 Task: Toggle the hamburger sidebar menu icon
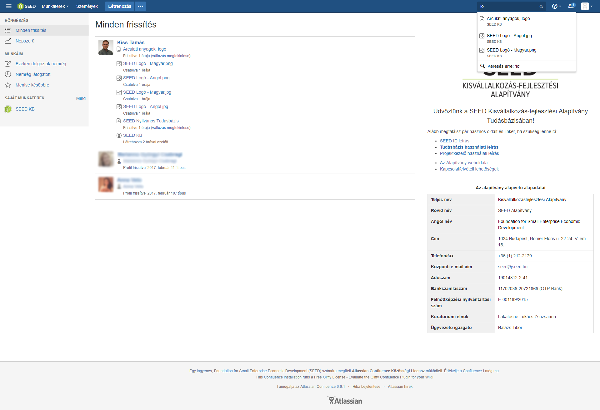9,6
